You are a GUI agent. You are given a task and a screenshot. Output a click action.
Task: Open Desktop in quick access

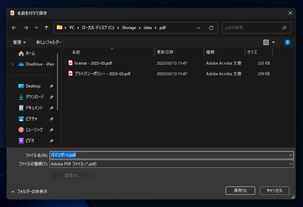29,86
